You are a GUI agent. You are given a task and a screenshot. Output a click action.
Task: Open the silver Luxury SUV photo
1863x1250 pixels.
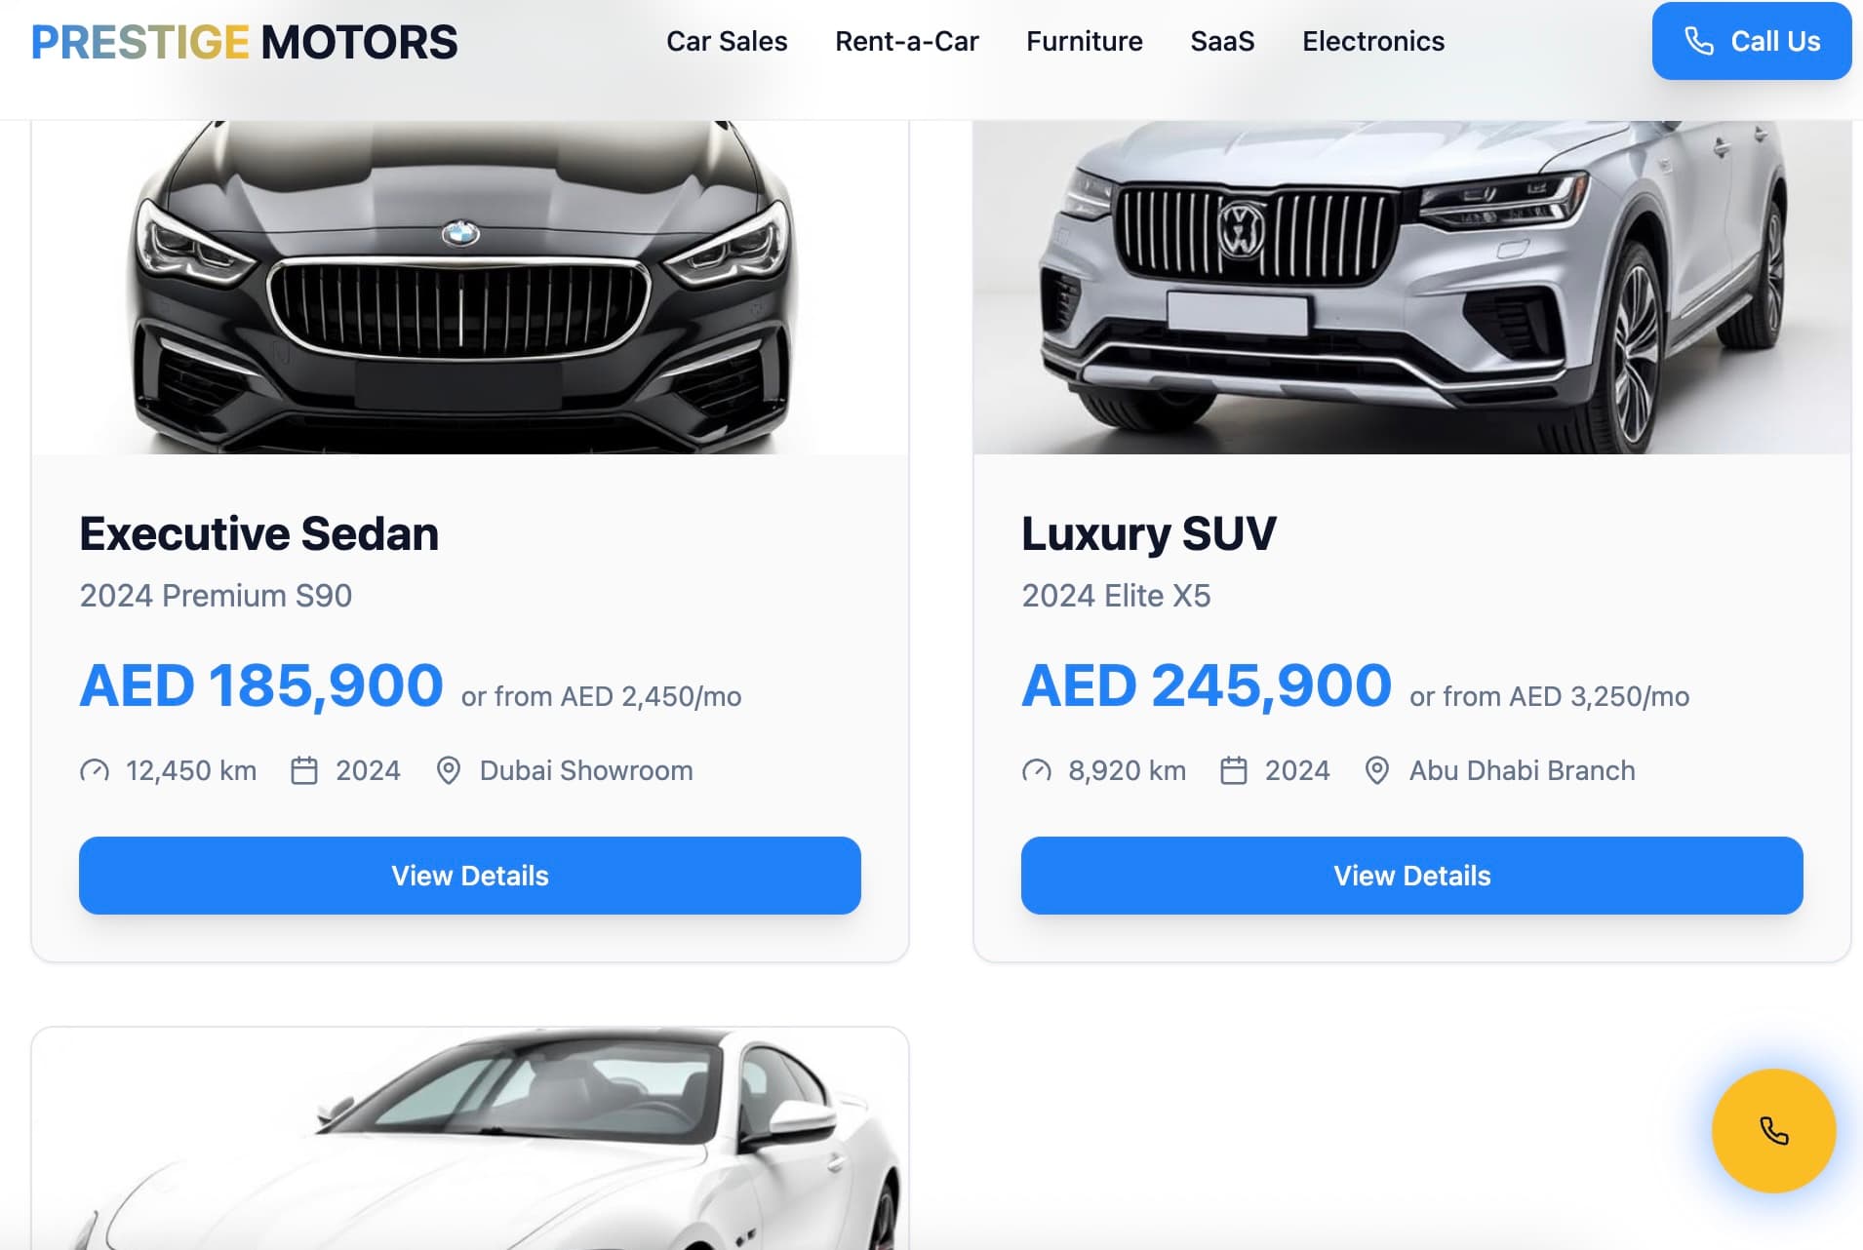(1412, 288)
